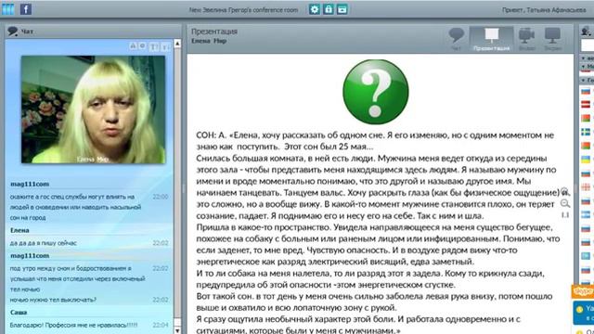Click the Саша sender name in chat
The height and width of the screenshot is (334, 594).
(x=19, y=313)
